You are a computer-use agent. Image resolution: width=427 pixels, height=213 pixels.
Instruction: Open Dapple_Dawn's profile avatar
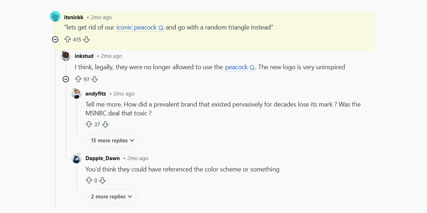point(77,159)
